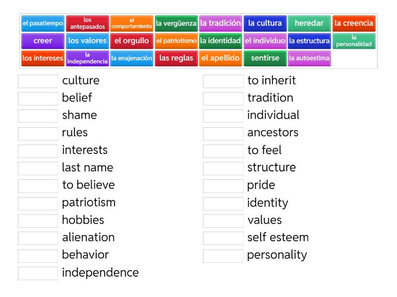
Task: Select the 'el pasatiempo' word tile
Action: click(43, 23)
